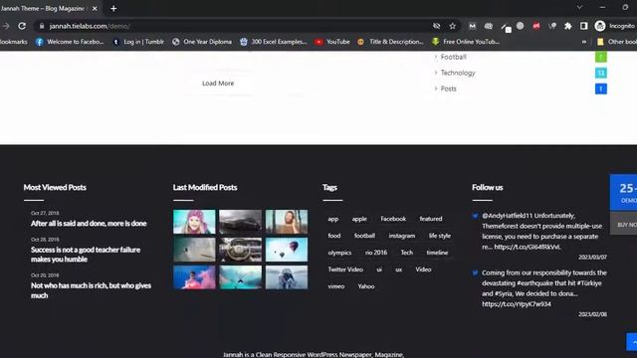Viewport: 637px width, 358px height.
Task: Click the lock icon in address bar
Action: [42, 26]
